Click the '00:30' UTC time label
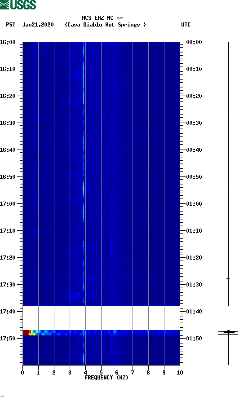 (x=194, y=123)
